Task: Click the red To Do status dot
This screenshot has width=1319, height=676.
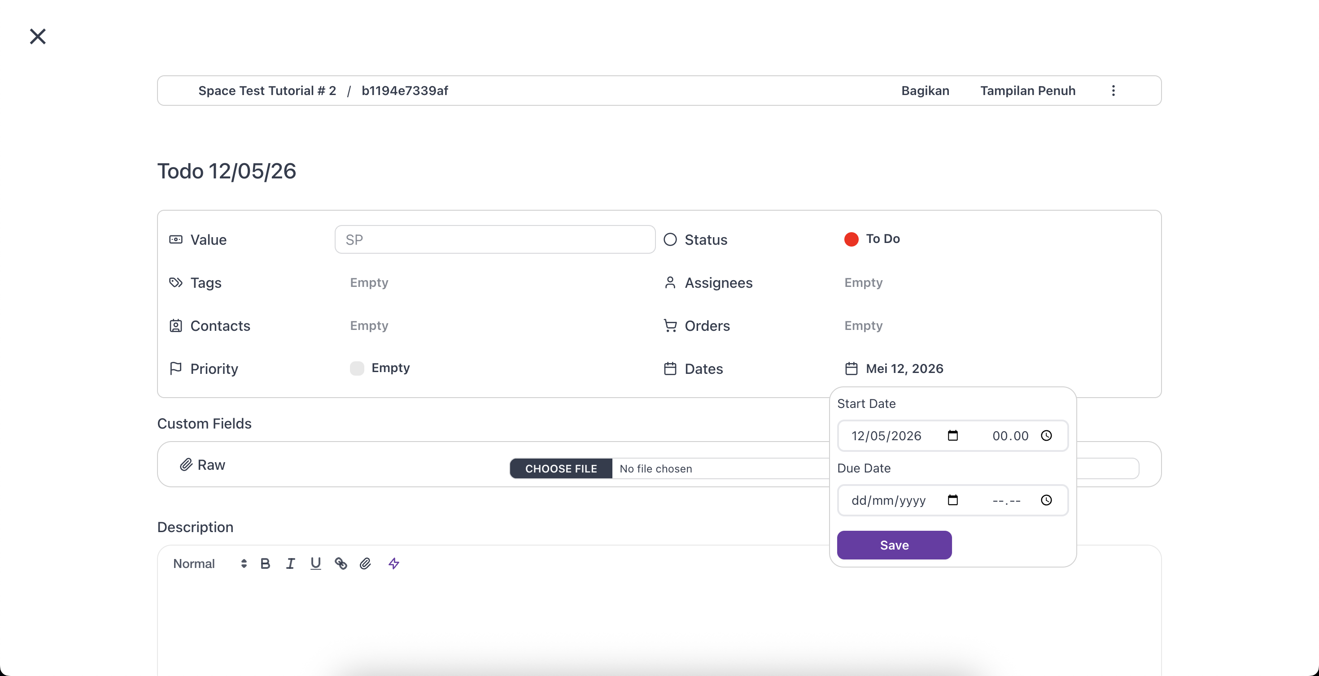Action: pyautogui.click(x=851, y=239)
